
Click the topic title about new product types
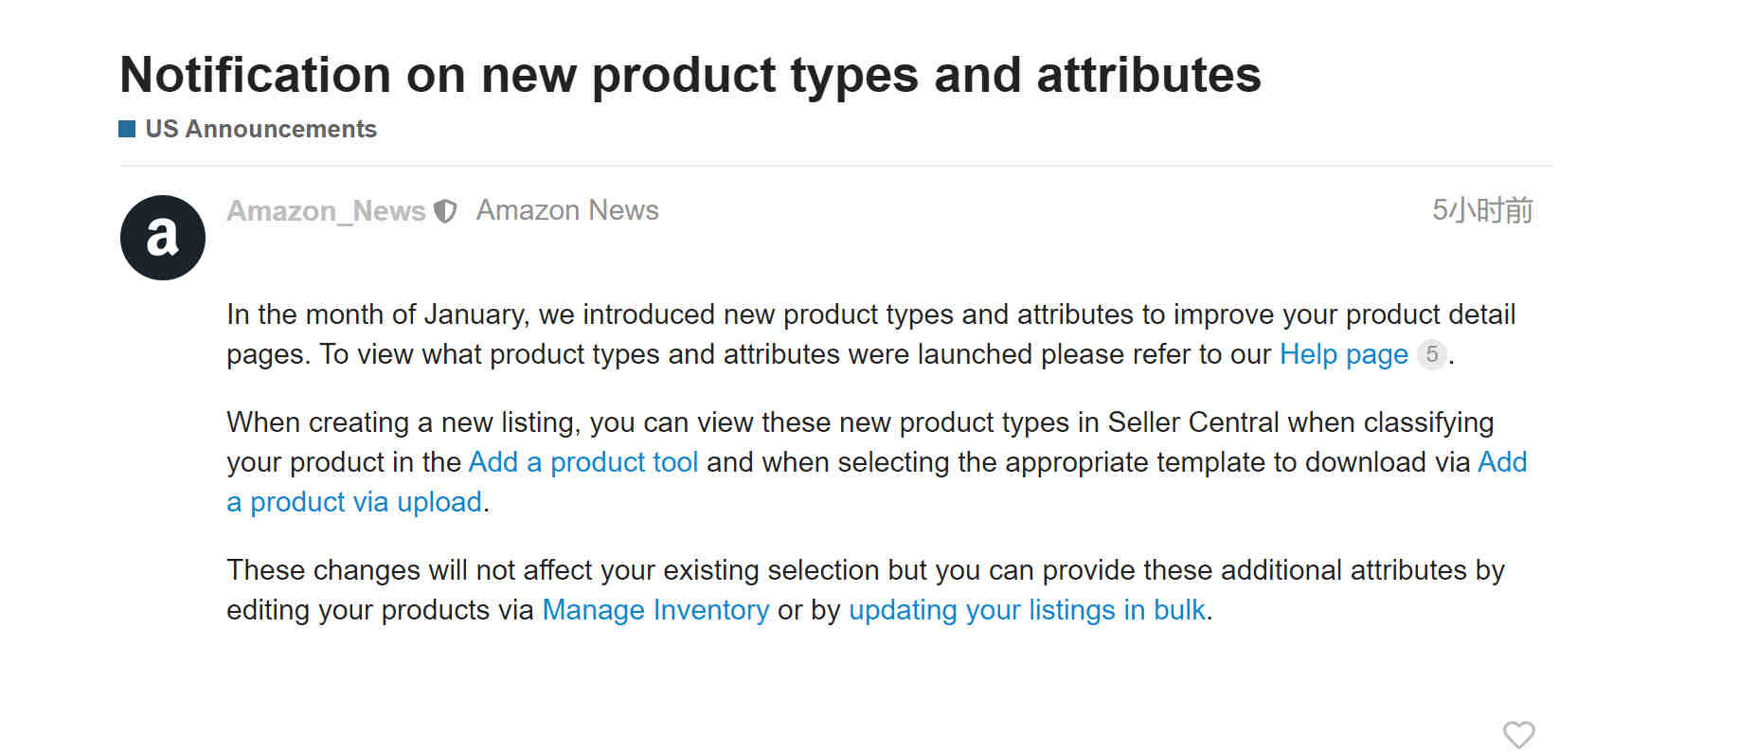pos(690,74)
